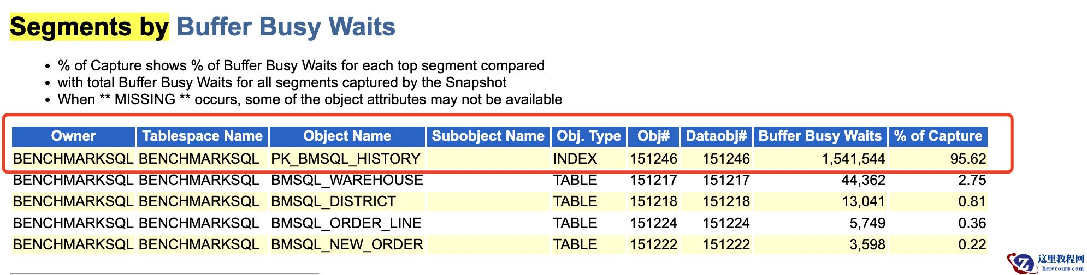Click the 44,362 buffer busy waits value
Screen dimensions: 1087x275
[x=863, y=180]
